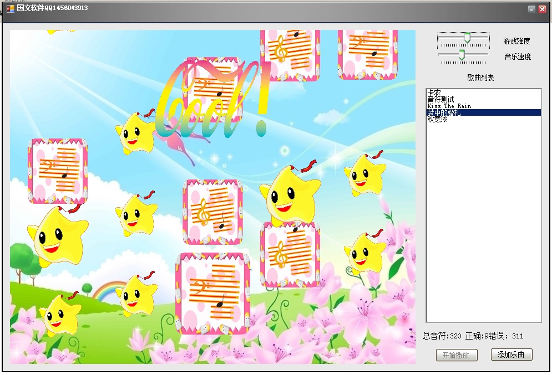Click the 添加乐曲 add song button
552x375 pixels.
[511, 355]
